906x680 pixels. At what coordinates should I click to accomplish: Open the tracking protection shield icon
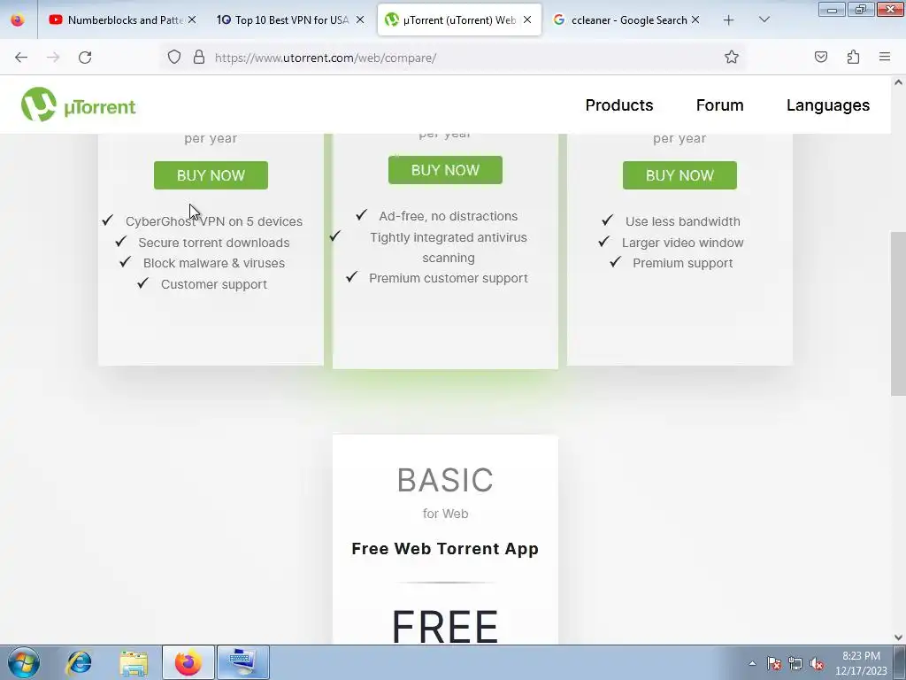tap(174, 58)
